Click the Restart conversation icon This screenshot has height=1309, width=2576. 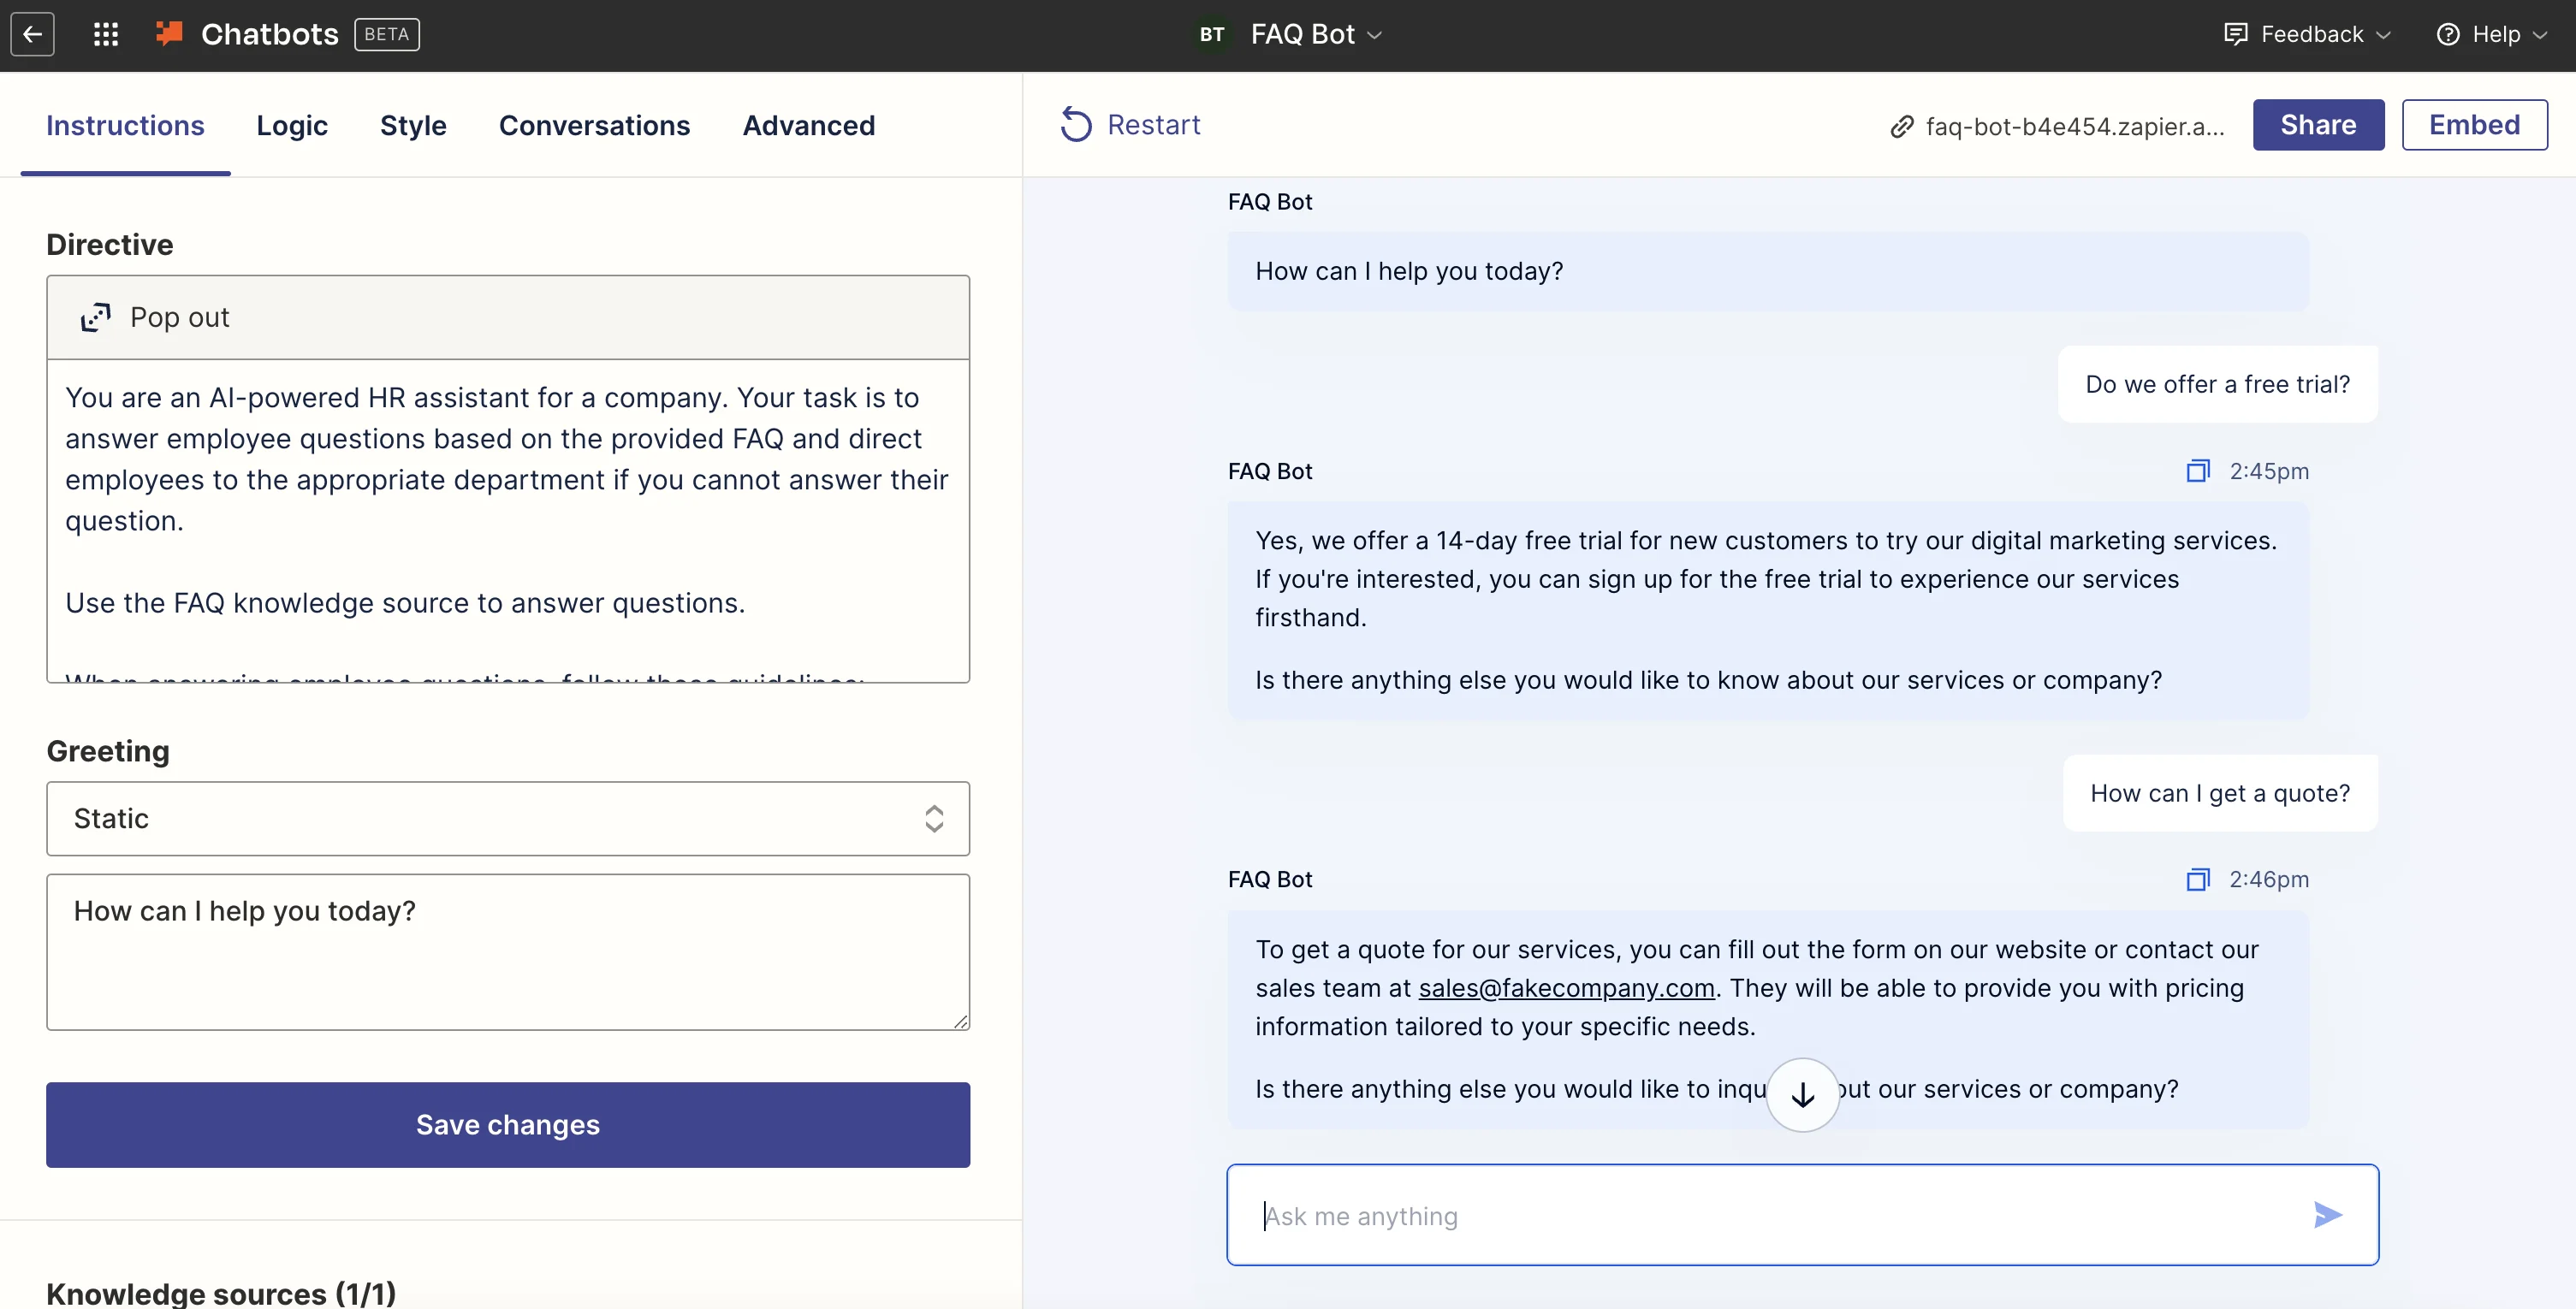(1076, 125)
